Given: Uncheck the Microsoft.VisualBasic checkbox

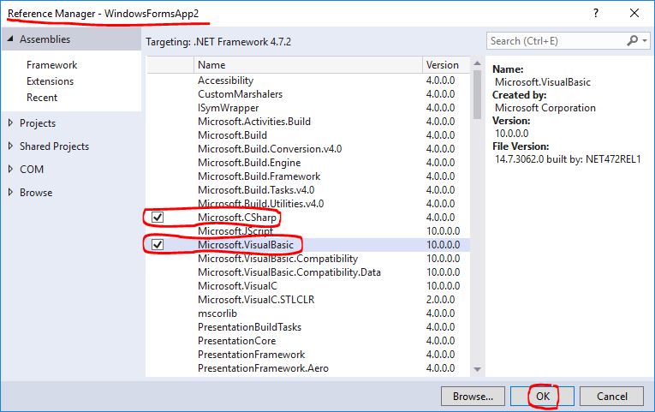Looking at the screenshot, I should [x=158, y=245].
